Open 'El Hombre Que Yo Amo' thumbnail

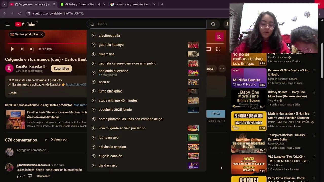click(249, 121)
